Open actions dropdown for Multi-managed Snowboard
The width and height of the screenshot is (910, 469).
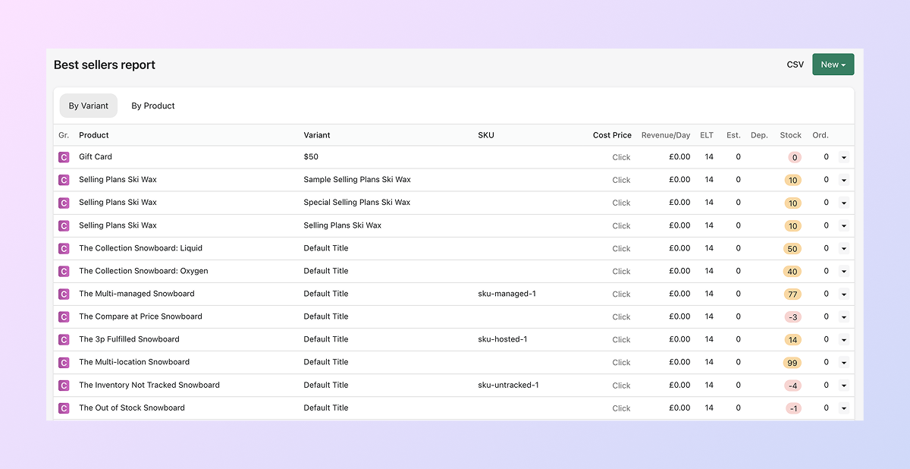(843, 294)
